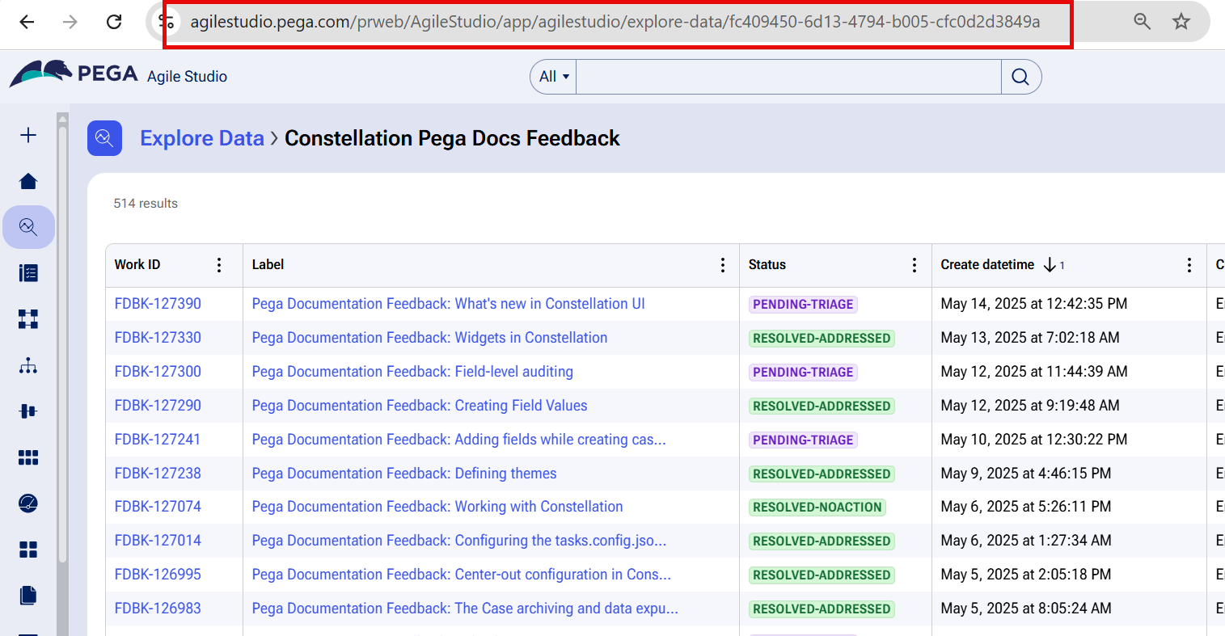This screenshot has width=1225, height=636.
Task: Open feedback 'Center-out configuration in Cons...'
Action: pos(461,575)
